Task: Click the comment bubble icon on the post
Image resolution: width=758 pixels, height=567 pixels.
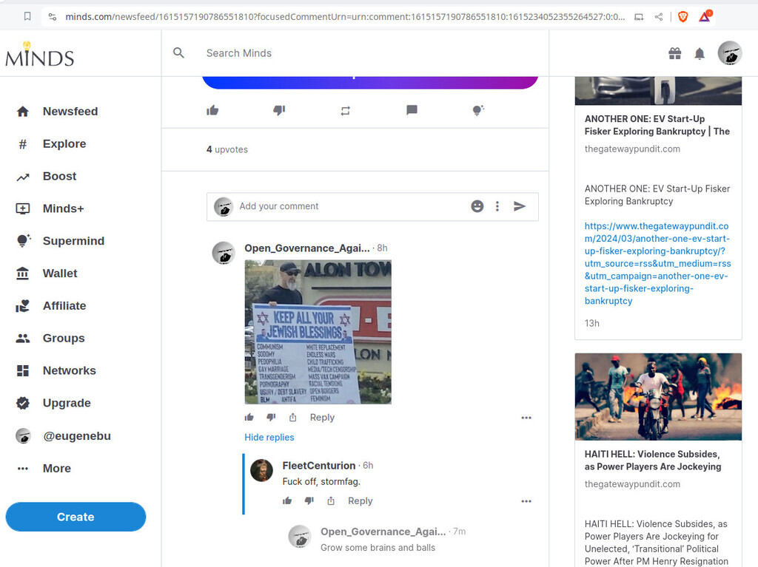Action: tap(412, 111)
